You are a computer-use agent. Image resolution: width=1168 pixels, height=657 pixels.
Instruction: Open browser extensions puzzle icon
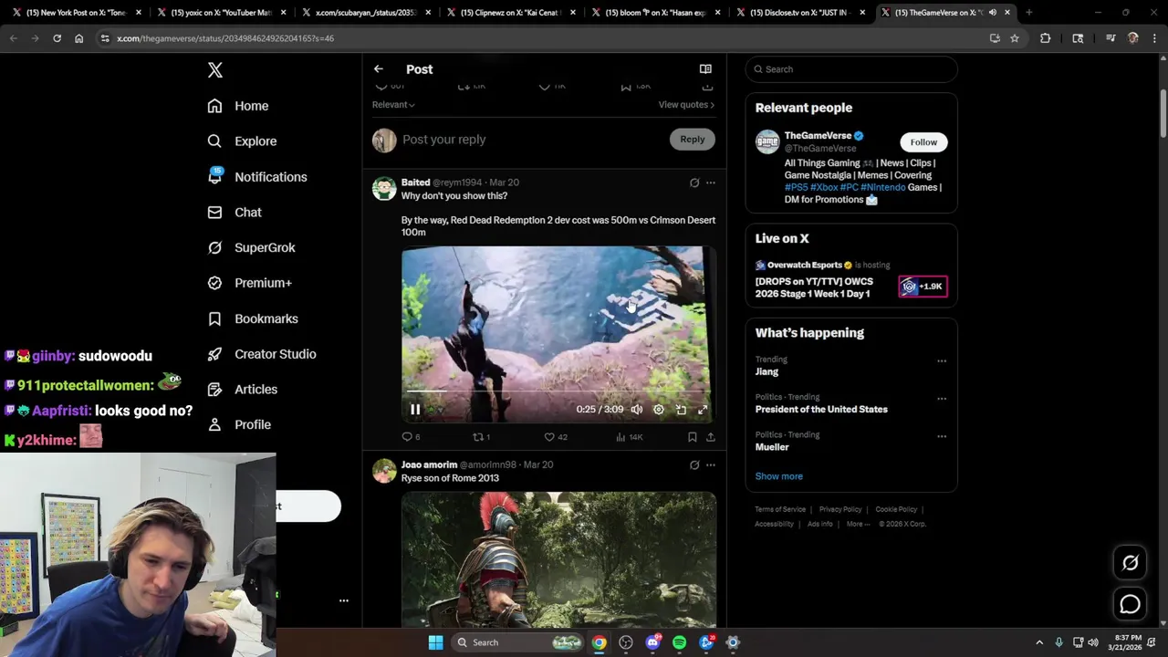coord(1046,38)
